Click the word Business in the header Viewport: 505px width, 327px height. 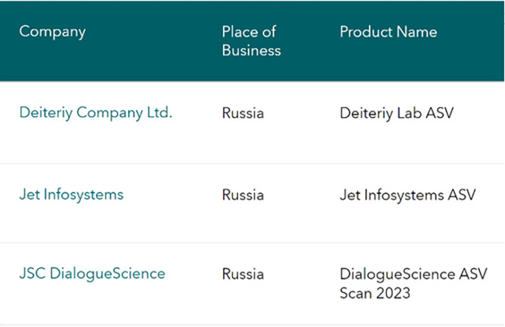click(x=251, y=50)
